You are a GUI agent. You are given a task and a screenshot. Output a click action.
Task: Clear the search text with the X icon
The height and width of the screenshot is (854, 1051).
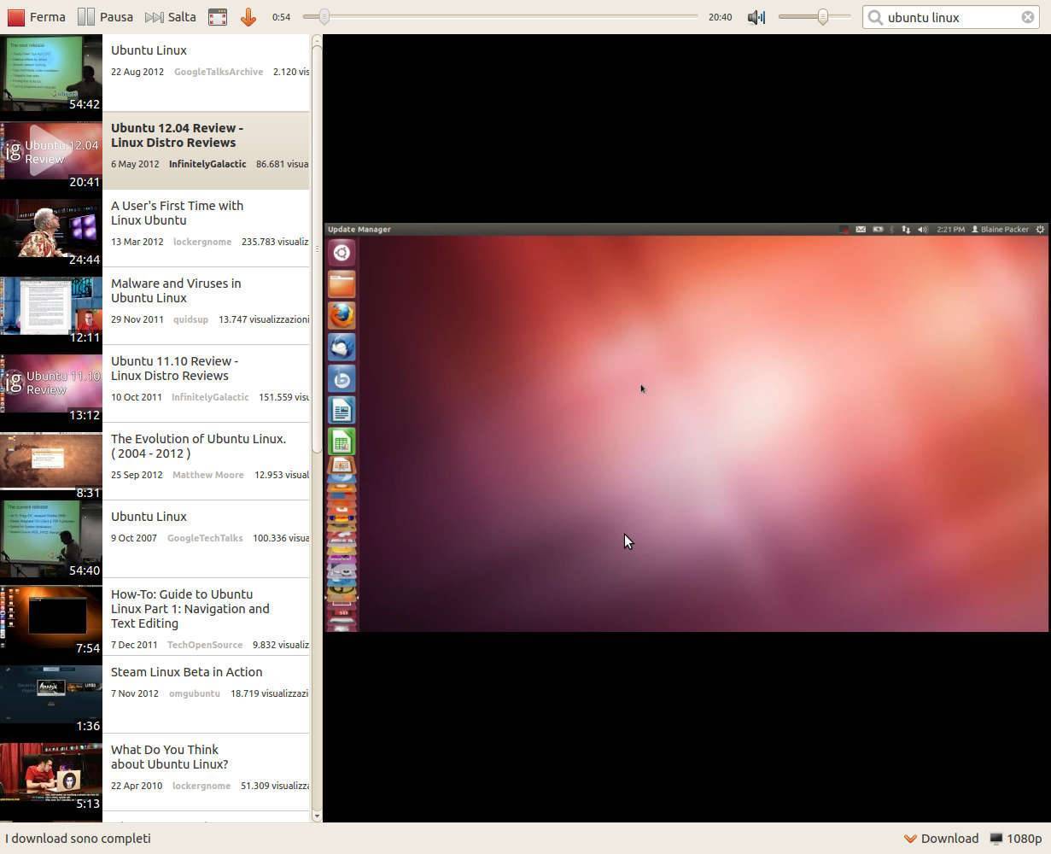pos(1028,17)
